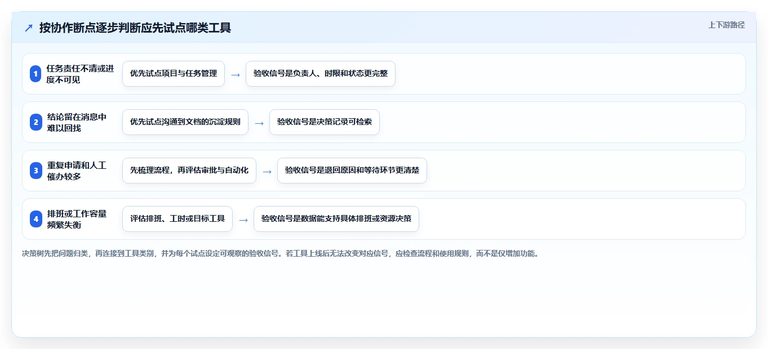Click the 优先试点项目与任务管理 box
The image size is (768, 349).
pos(174,74)
